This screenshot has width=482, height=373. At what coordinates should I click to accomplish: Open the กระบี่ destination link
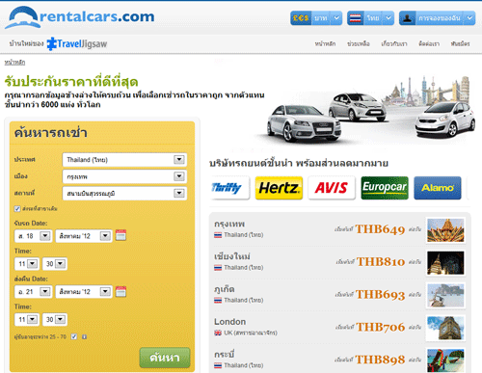pyautogui.click(x=225, y=355)
